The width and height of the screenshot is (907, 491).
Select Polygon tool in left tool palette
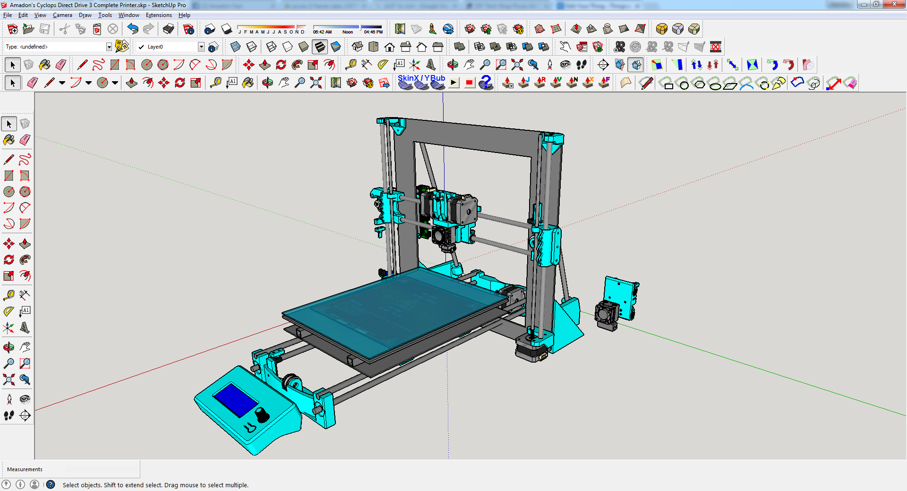pyautogui.click(x=25, y=192)
